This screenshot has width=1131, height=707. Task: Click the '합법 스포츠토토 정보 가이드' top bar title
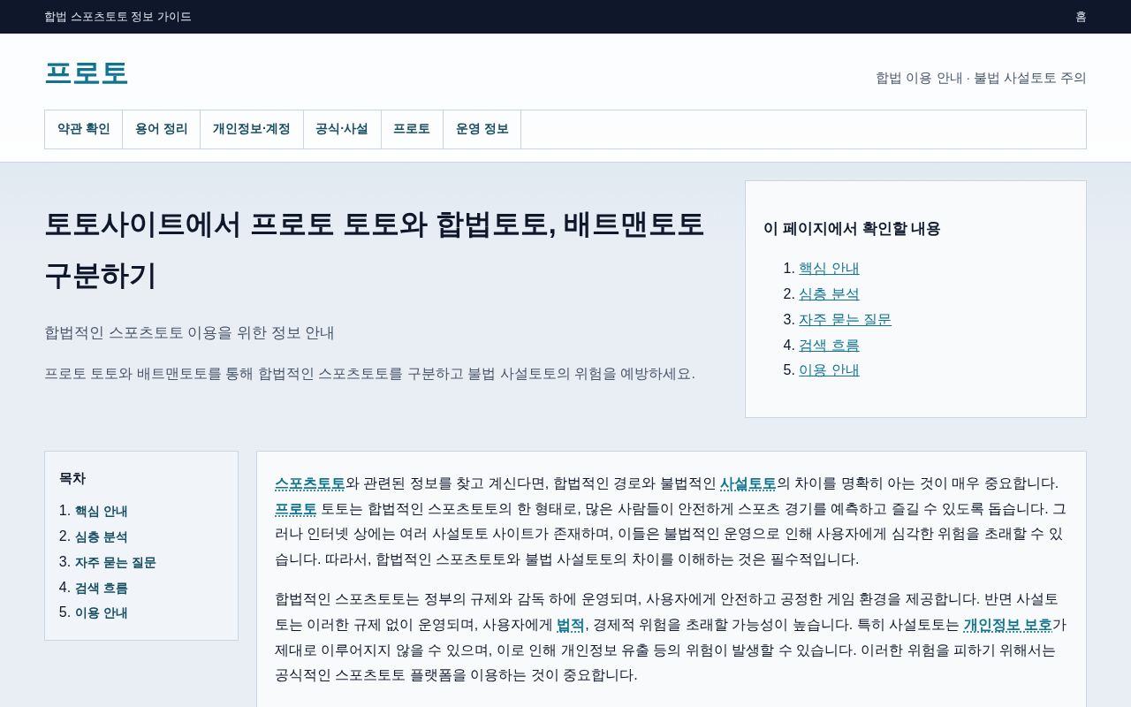[x=118, y=17]
